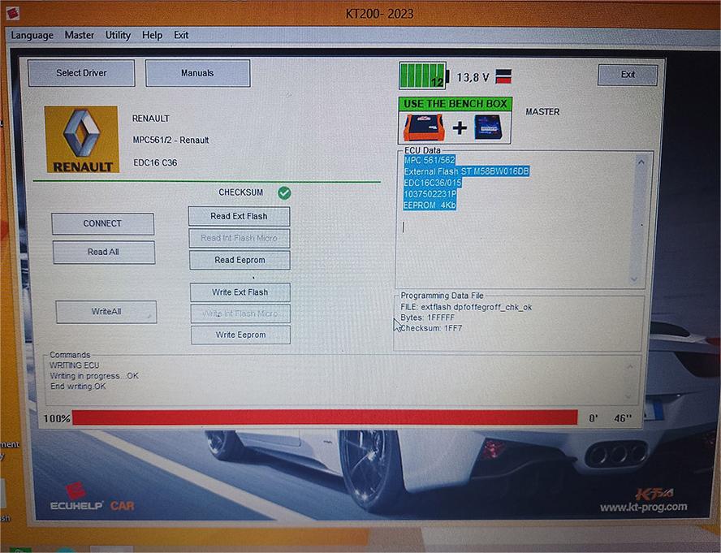Screen dimensions: 721x553
Task: Click the CONNECT button
Action: pyautogui.click(x=102, y=223)
